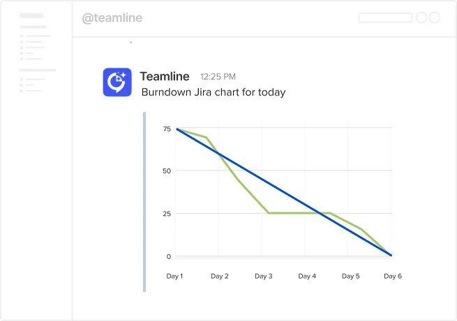Click the Day 6 label on chart axis
This screenshot has height=321, width=457.
click(x=393, y=276)
